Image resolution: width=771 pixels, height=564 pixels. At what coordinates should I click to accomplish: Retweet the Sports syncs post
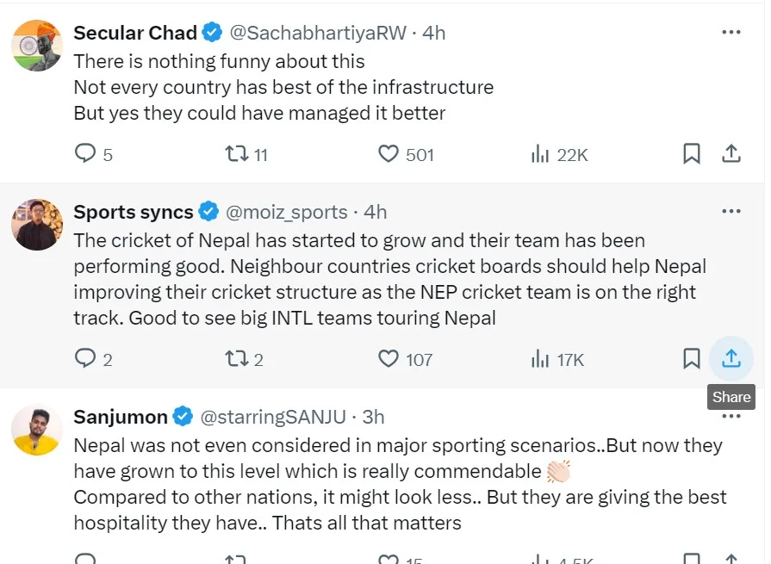236,358
